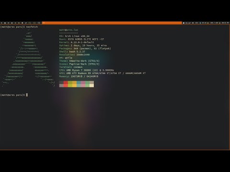Click the Kernel version line
The image size is (230, 172).
(x=77, y=42)
